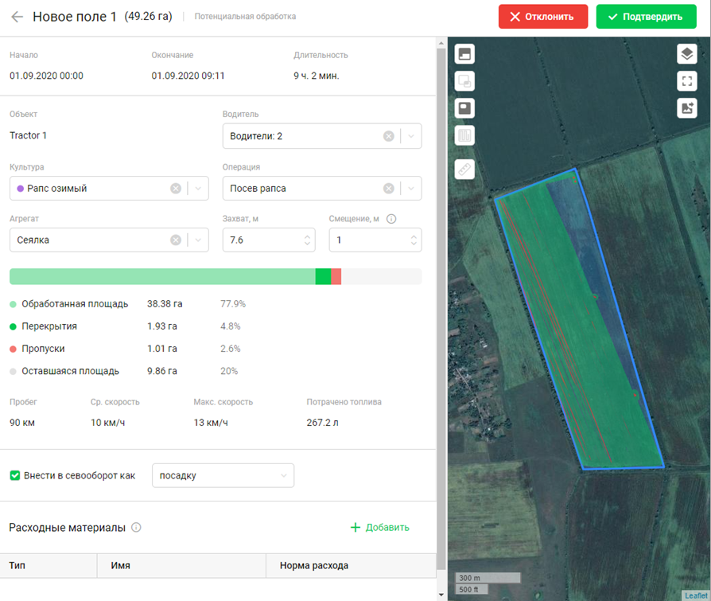
Task: Click the Подтвердить confirm button
Action: [646, 17]
